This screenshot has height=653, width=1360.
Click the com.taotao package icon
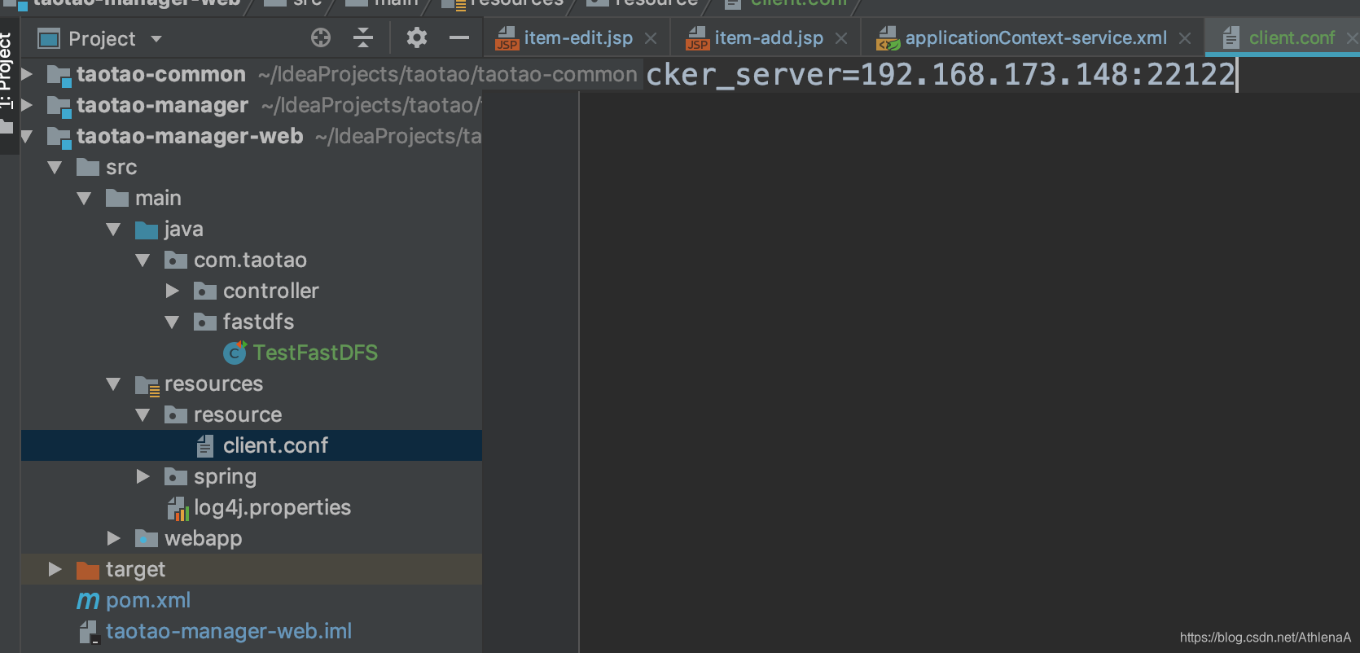click(x=176, y=261)
